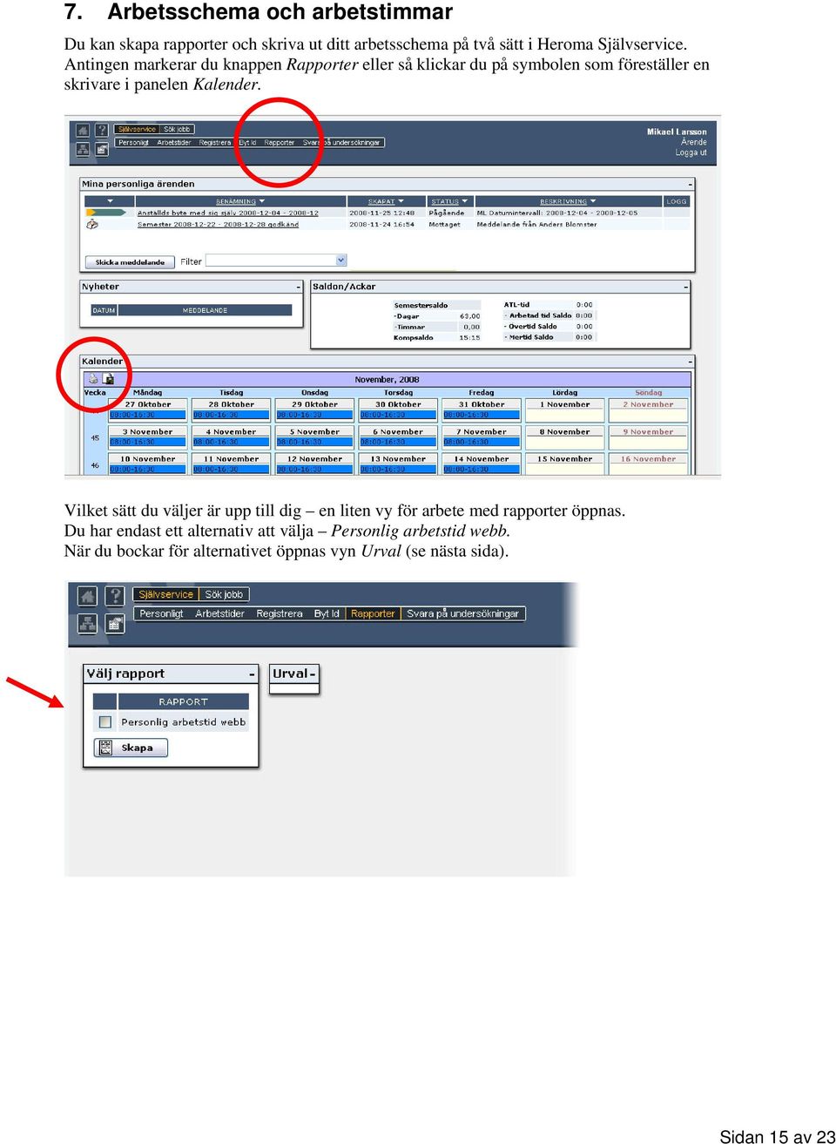Viewport: 836px width, 1144px height.
Task: Collapse the Nyheter panel
Action: [299, 287]
